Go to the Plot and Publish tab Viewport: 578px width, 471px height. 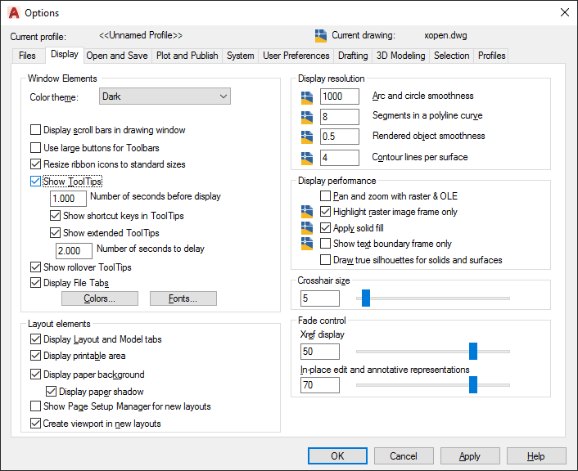click(187, 56)
